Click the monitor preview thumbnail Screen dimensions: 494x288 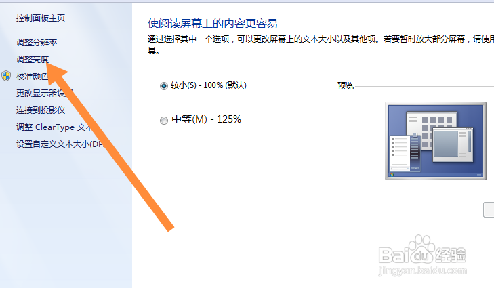(436, 141)
